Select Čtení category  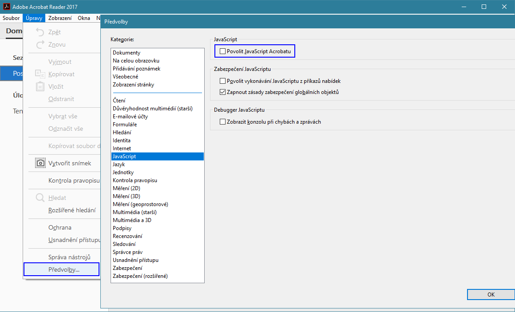click(x=157, y=101)
